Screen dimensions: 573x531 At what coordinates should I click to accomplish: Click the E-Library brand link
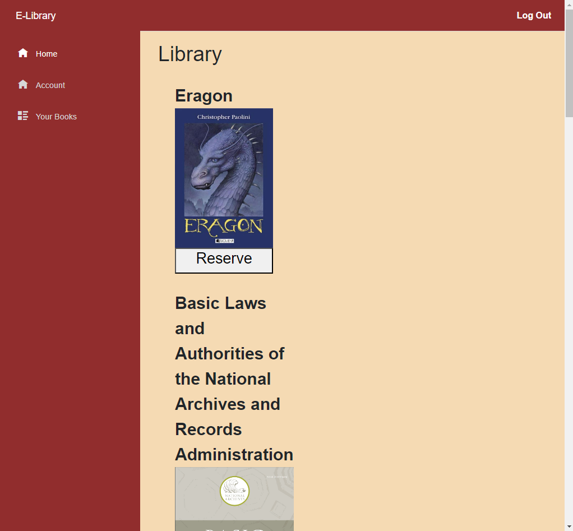[x=35, y=16]
